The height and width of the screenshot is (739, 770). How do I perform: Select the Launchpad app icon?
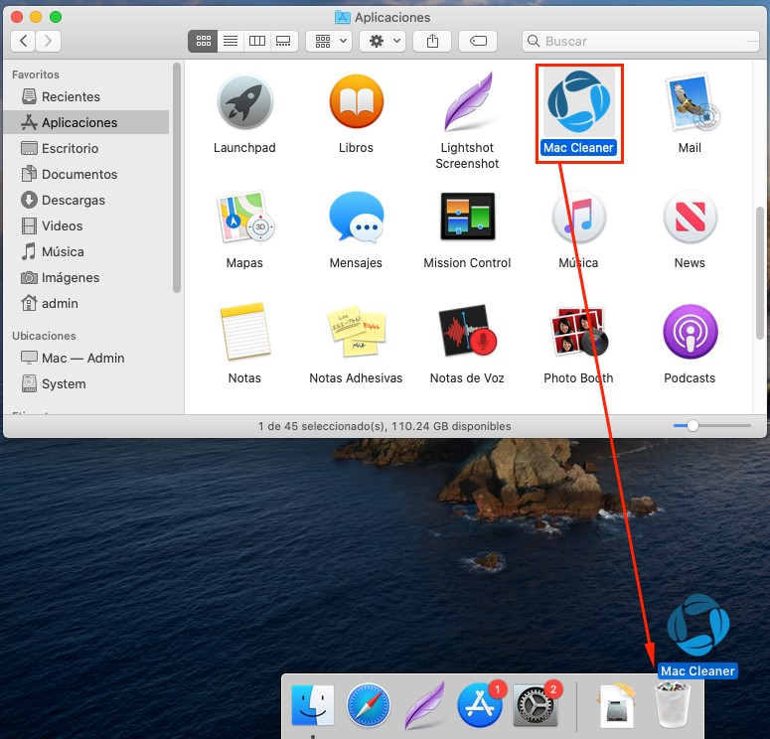pos(244,102)
